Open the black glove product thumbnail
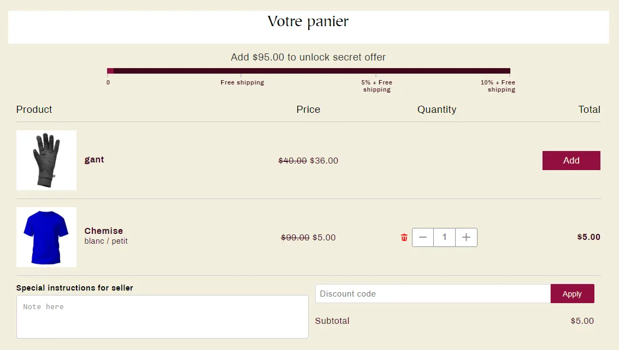Screen dimensions: 619x350 46,160
